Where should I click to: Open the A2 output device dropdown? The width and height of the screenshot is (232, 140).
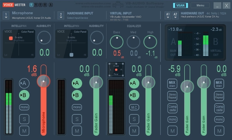tap(175, 15)
